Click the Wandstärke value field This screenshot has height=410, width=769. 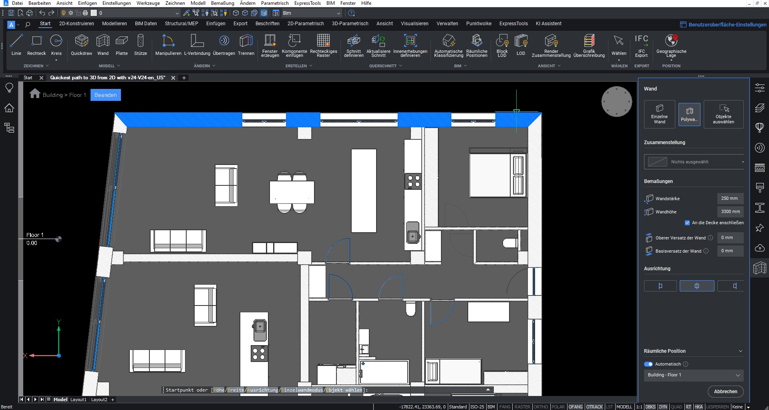(729, 199)
